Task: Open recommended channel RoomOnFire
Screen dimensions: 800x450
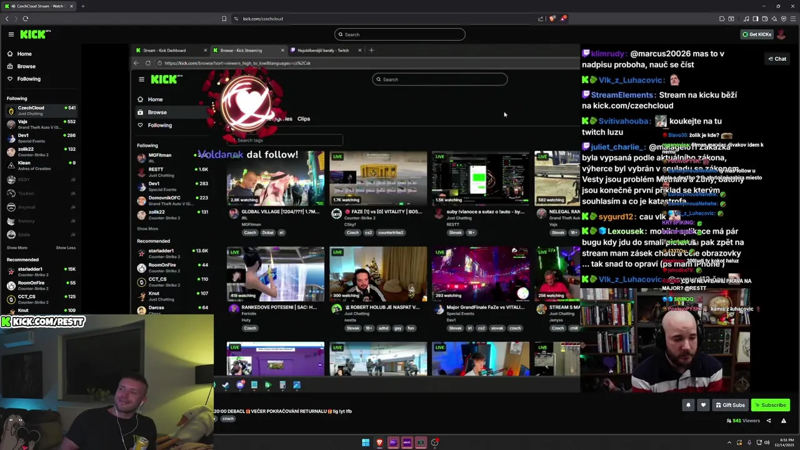Action: click(41, 286)
